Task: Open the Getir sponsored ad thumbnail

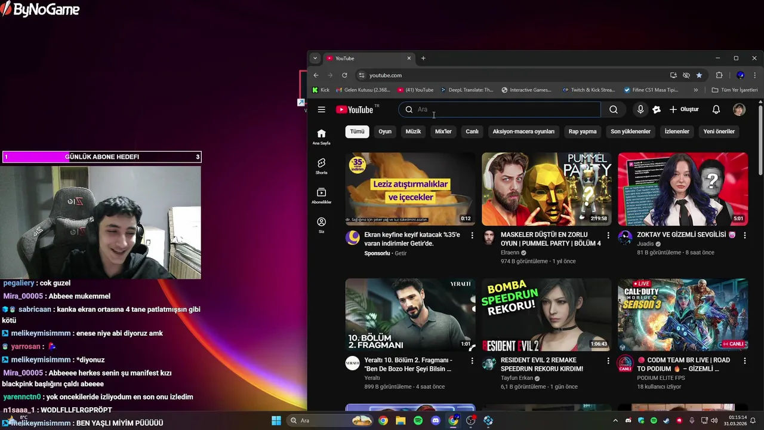Action: (410, 189)
